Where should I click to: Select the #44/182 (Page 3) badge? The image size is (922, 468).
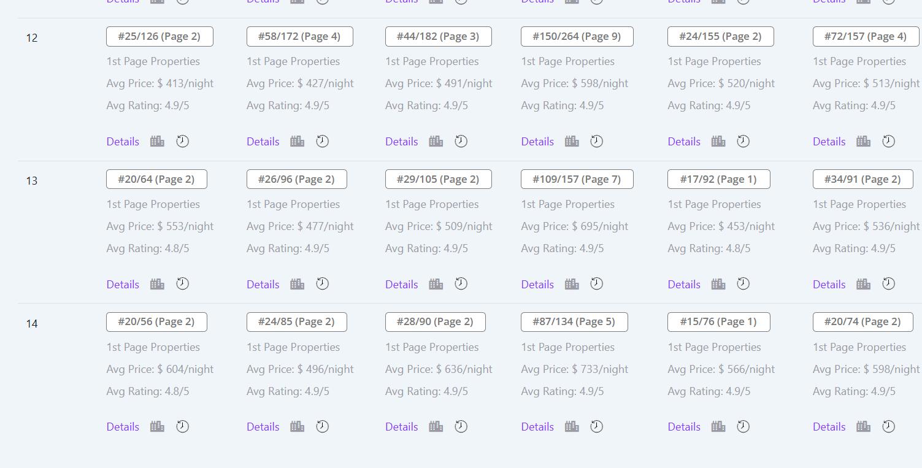point(439,36)
